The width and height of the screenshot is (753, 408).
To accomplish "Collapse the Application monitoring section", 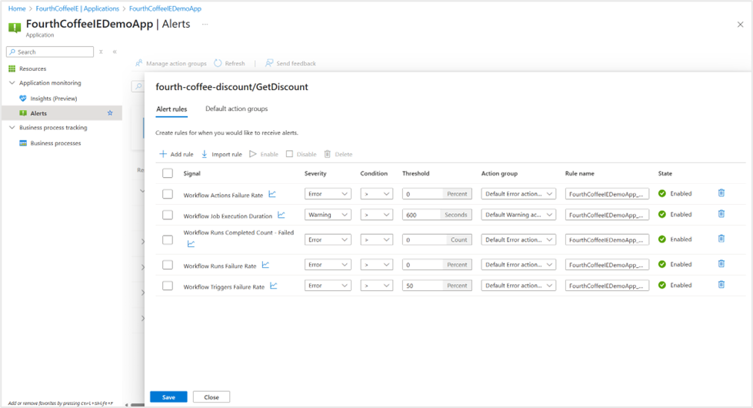I will point(12,82).
